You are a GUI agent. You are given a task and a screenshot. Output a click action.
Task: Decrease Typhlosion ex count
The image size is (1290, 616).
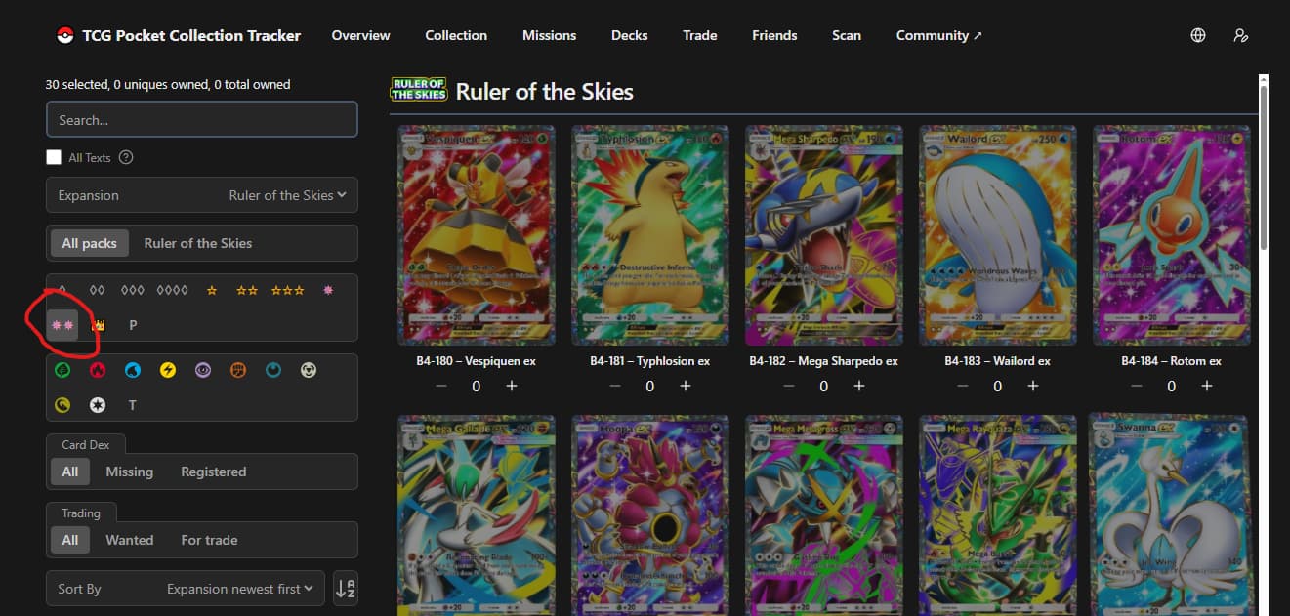click(615, 386)
